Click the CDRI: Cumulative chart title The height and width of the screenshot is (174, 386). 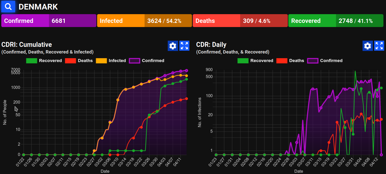tap(27, 45)
